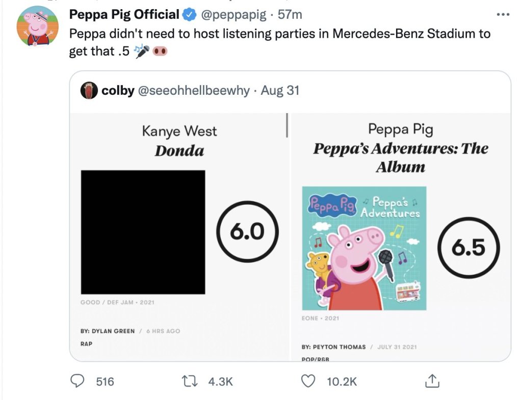522x400 pixels.
Task: Open the share tweet icon
Action: tap(431, 380)
